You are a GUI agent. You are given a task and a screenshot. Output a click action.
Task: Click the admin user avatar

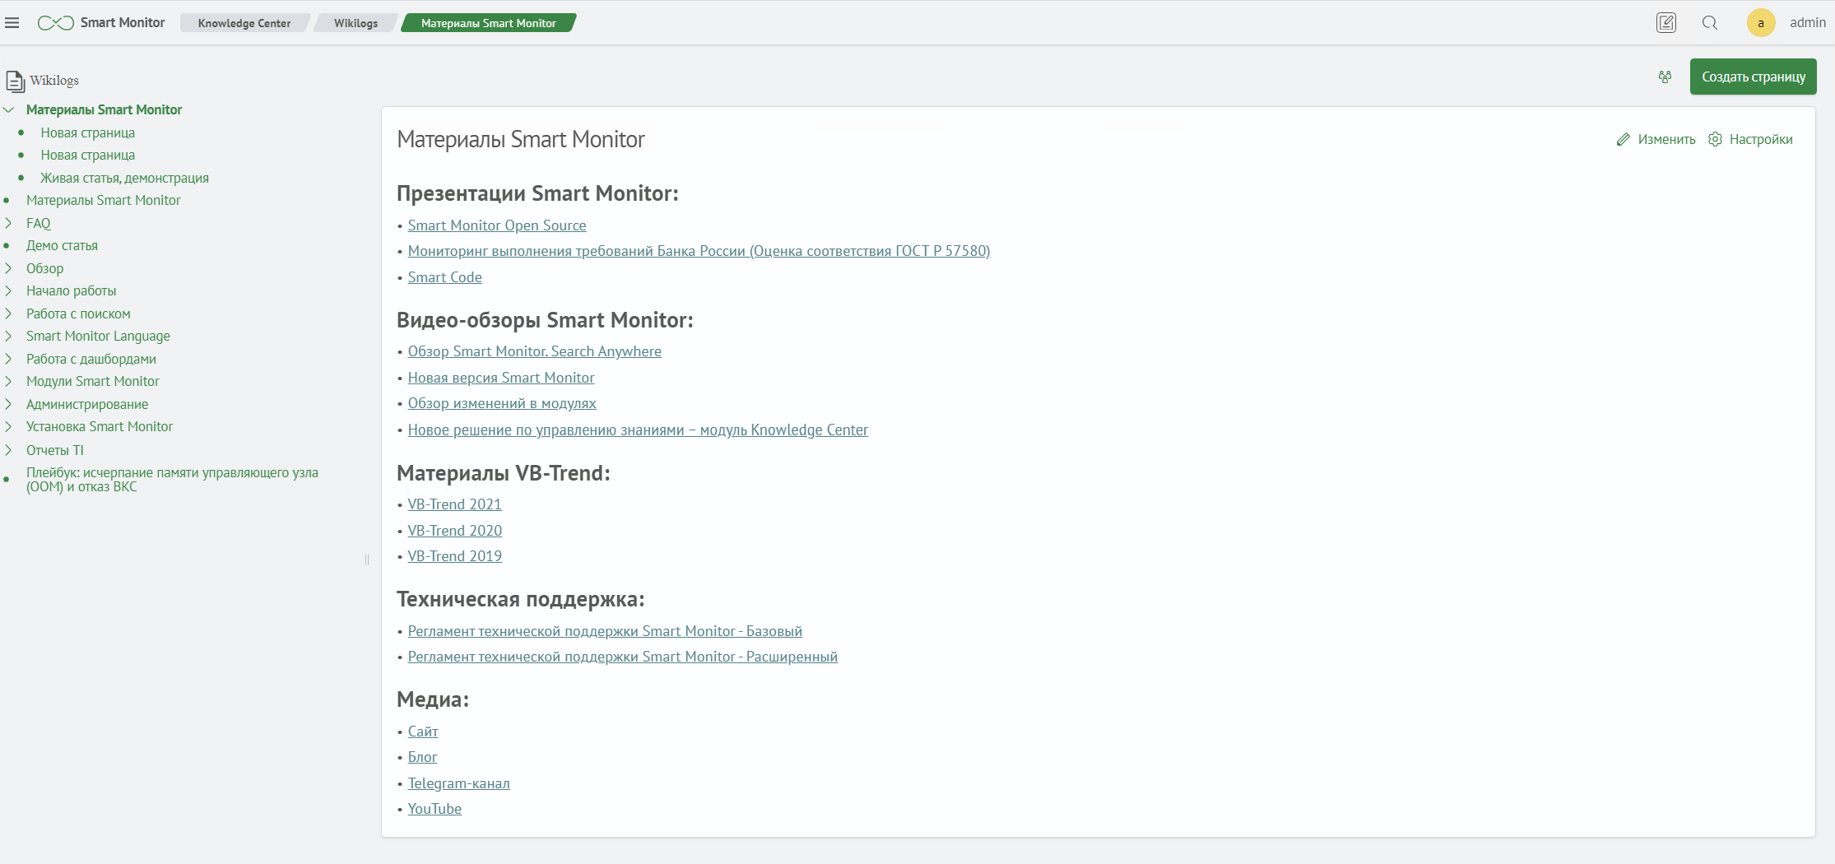pyautogui.click(x=1761, y=23)
